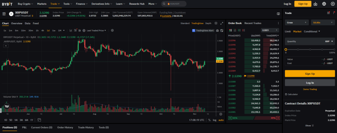Viewport: 337px width, 133px height.
Task: Click the quantity percentage slider handle
Action: point(286,49)
